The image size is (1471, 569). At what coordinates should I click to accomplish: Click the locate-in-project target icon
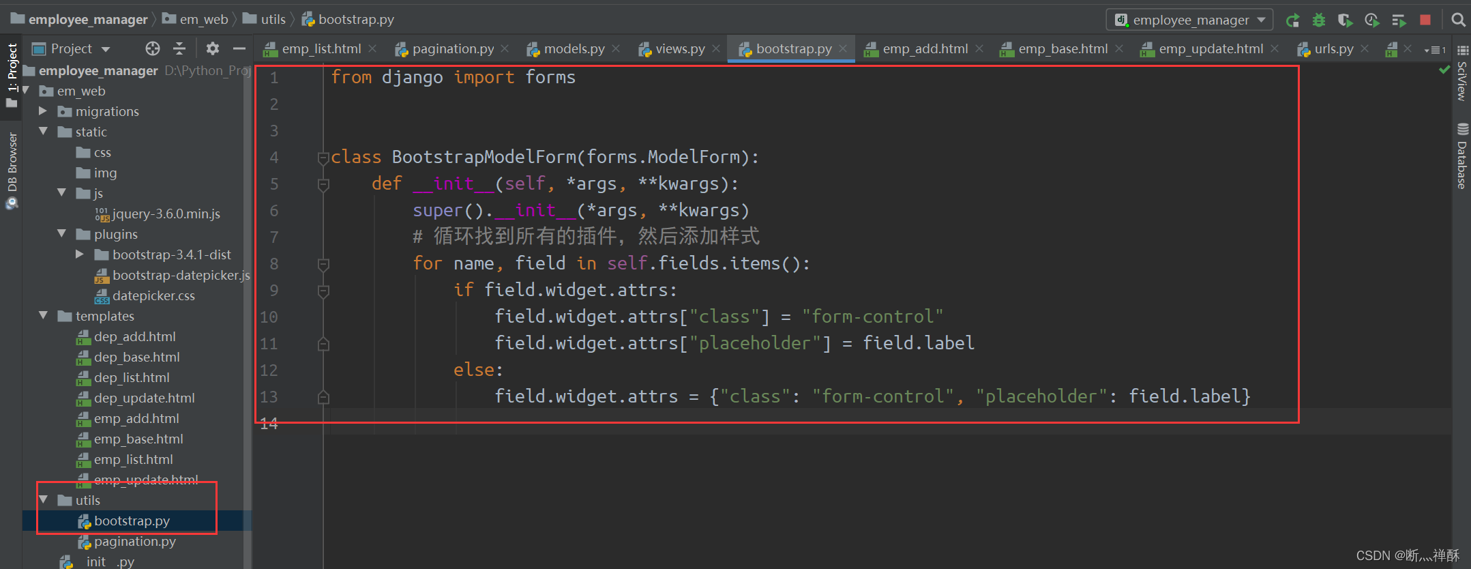[x=153, y=48]
